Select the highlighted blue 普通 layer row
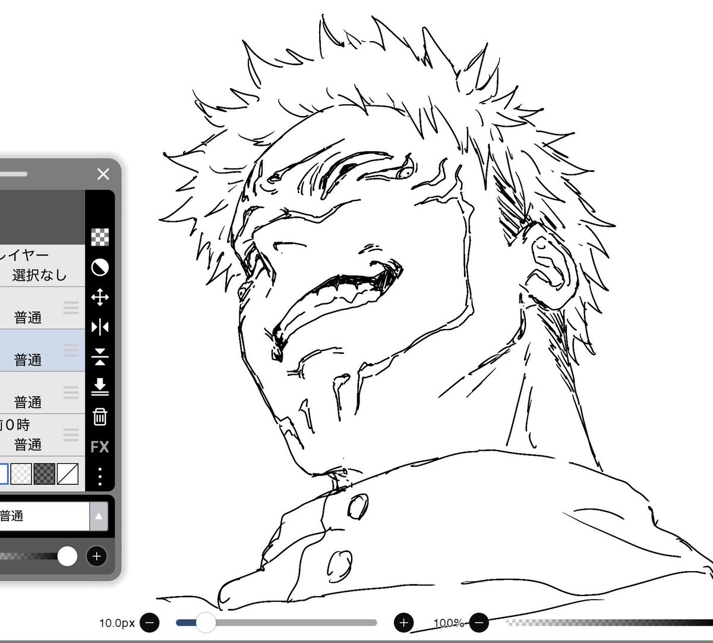 click(42, 350)
